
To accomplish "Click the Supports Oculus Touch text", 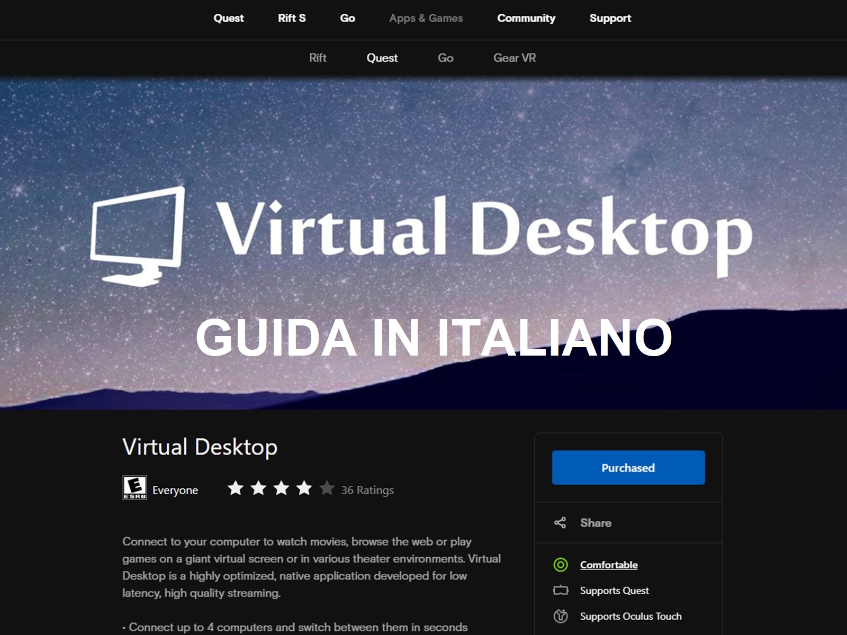I will (630, 616).
